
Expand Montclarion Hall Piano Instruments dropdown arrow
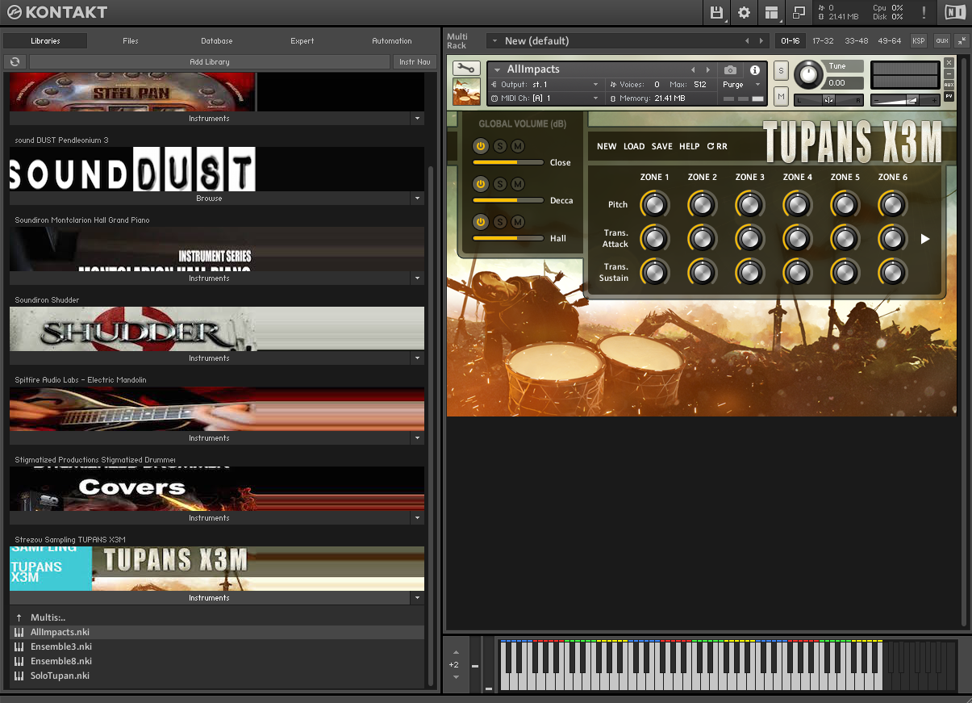click(417, 278)
